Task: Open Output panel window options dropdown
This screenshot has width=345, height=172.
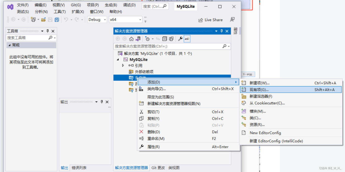Action: tap(96, 102)
